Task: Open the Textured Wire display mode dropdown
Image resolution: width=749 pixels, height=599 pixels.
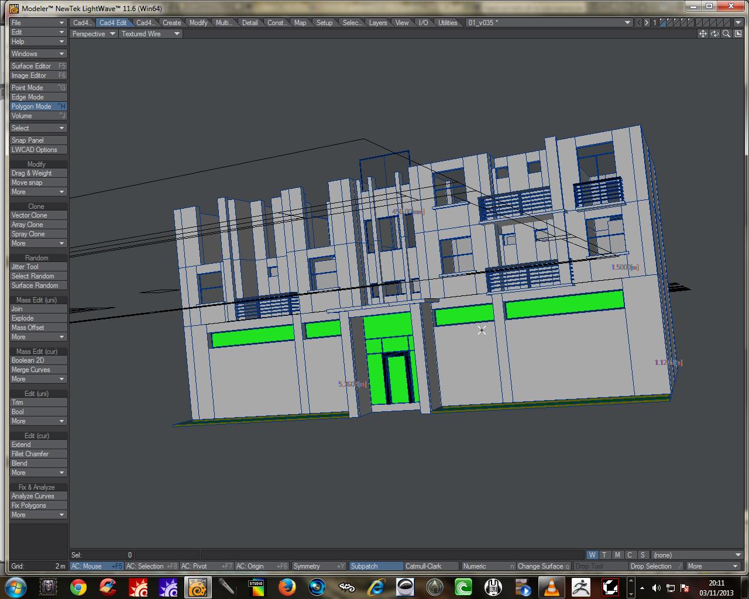Action: (150, 34)
